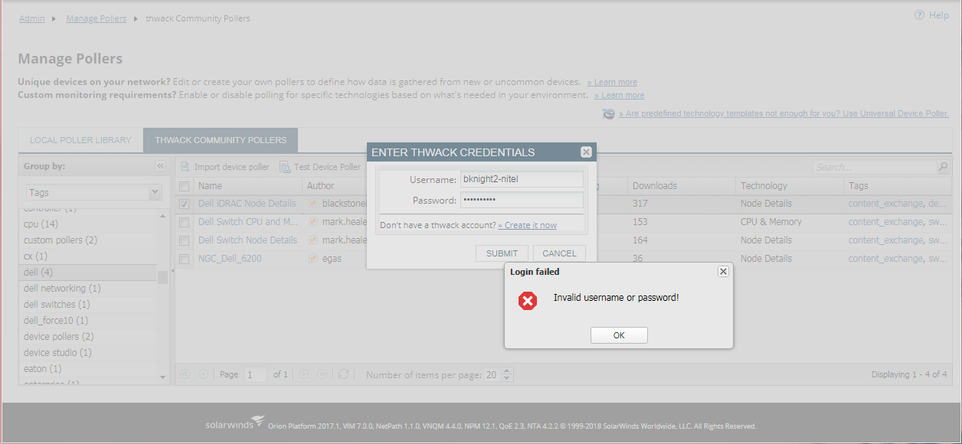Image resolution: width=962 pixels, height=444 pixels.
Task: Focus the Username field
Action: pyautogui.click(x=521, y=179)
